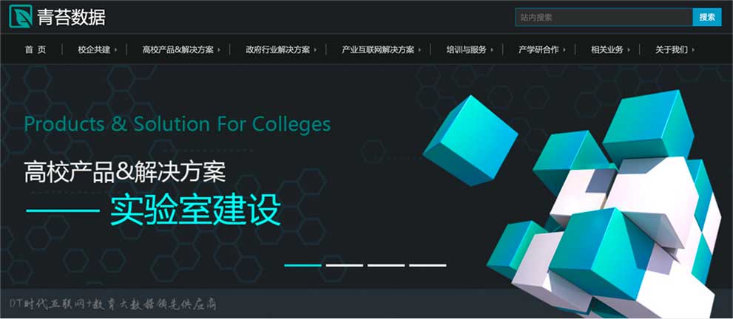Expand the 政府行业解决方案 dropdown arrow
733x319 pixels.
315,50
